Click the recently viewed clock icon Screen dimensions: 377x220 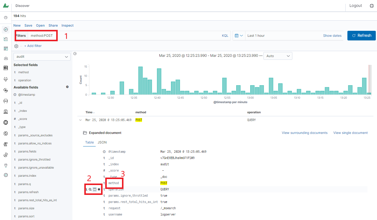point(6,18)
